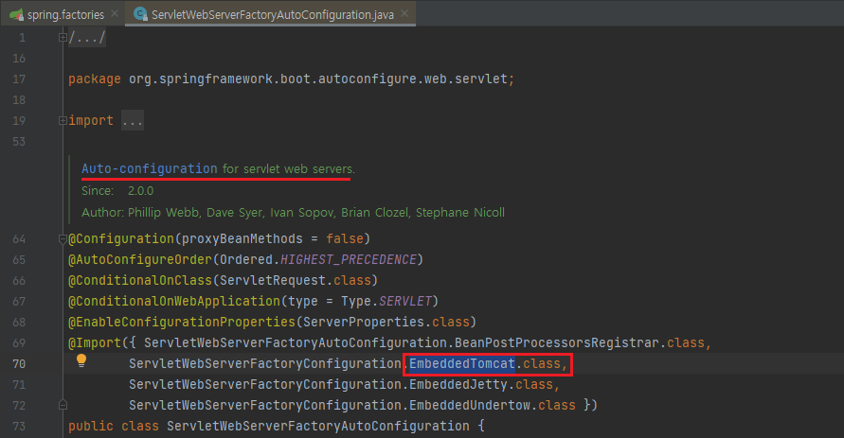
Task: Collapse the fold end marker at line 72
Action: 63,405
